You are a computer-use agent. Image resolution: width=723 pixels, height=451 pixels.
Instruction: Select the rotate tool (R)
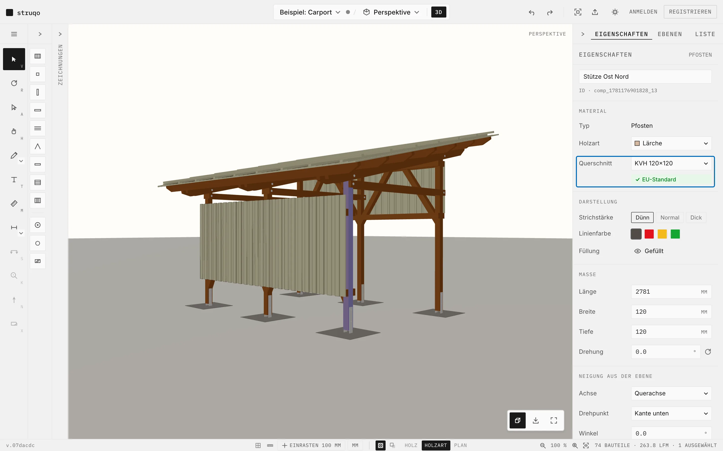click(x=14, y=83)
